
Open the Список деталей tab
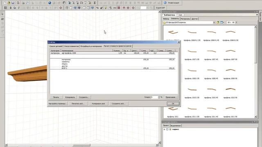tap(56, 46)
